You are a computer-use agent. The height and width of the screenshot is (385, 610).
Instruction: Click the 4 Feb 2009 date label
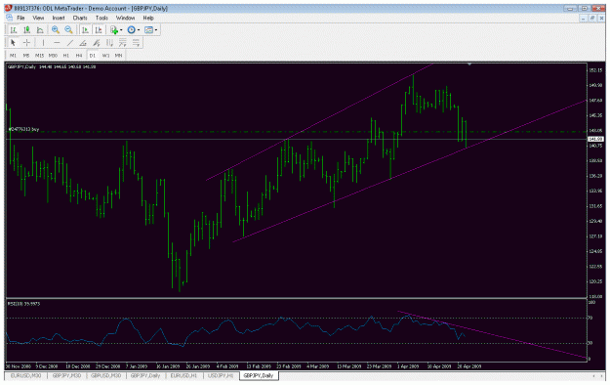pos(227,366)
